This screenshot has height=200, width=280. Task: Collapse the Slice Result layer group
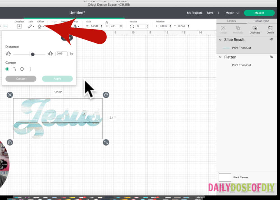220,40
